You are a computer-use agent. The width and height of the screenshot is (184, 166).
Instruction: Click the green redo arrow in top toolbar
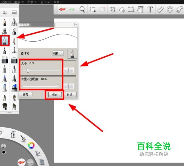pos(72,9)
